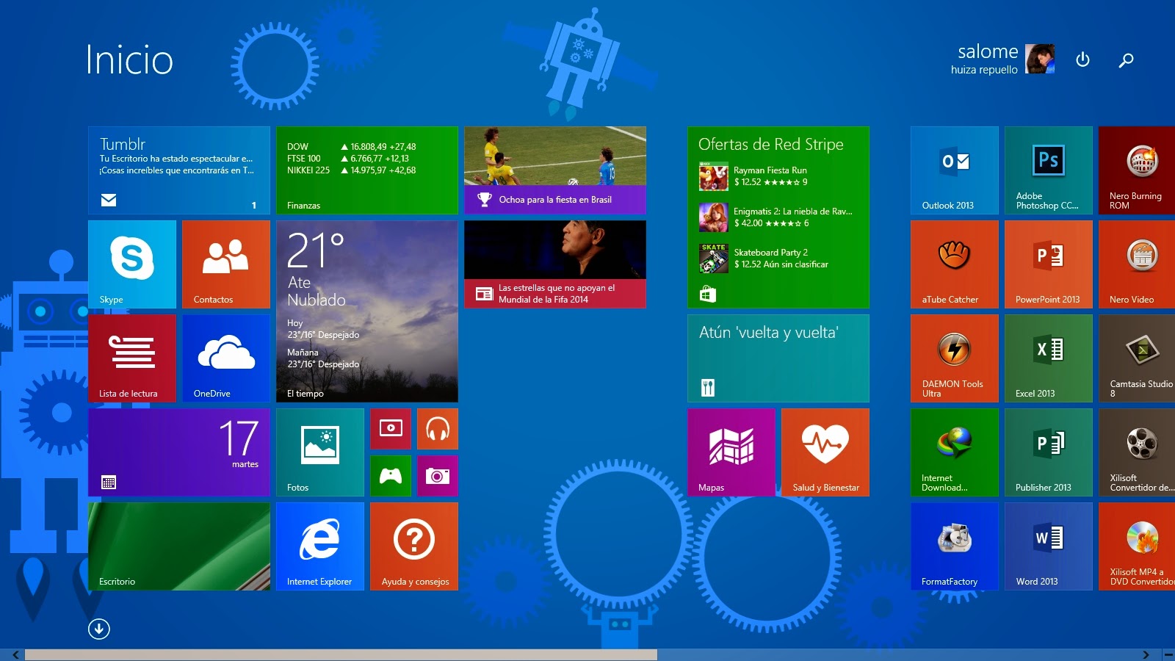
Task: Select Enigmatis 2 store offer
Action: tap(775, 217)
